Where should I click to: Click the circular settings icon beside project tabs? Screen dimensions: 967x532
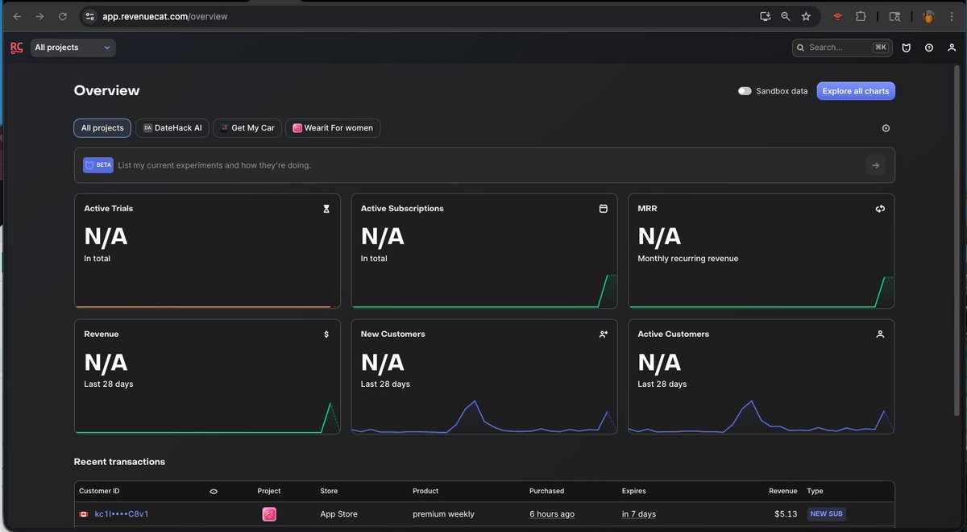pyautogui.click(x=886, y=128)
